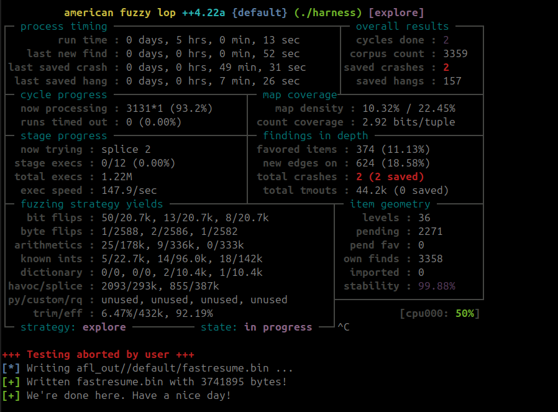Click the byte flips yields values
Viewport: 558px width, 412px height.
(x=170, y=232)
